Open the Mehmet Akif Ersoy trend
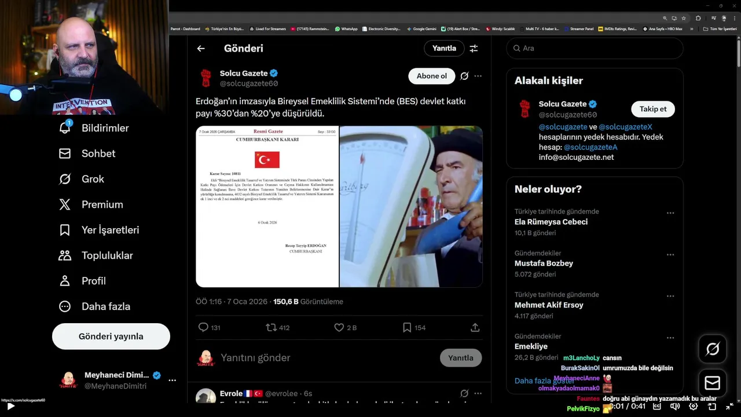 549,305
